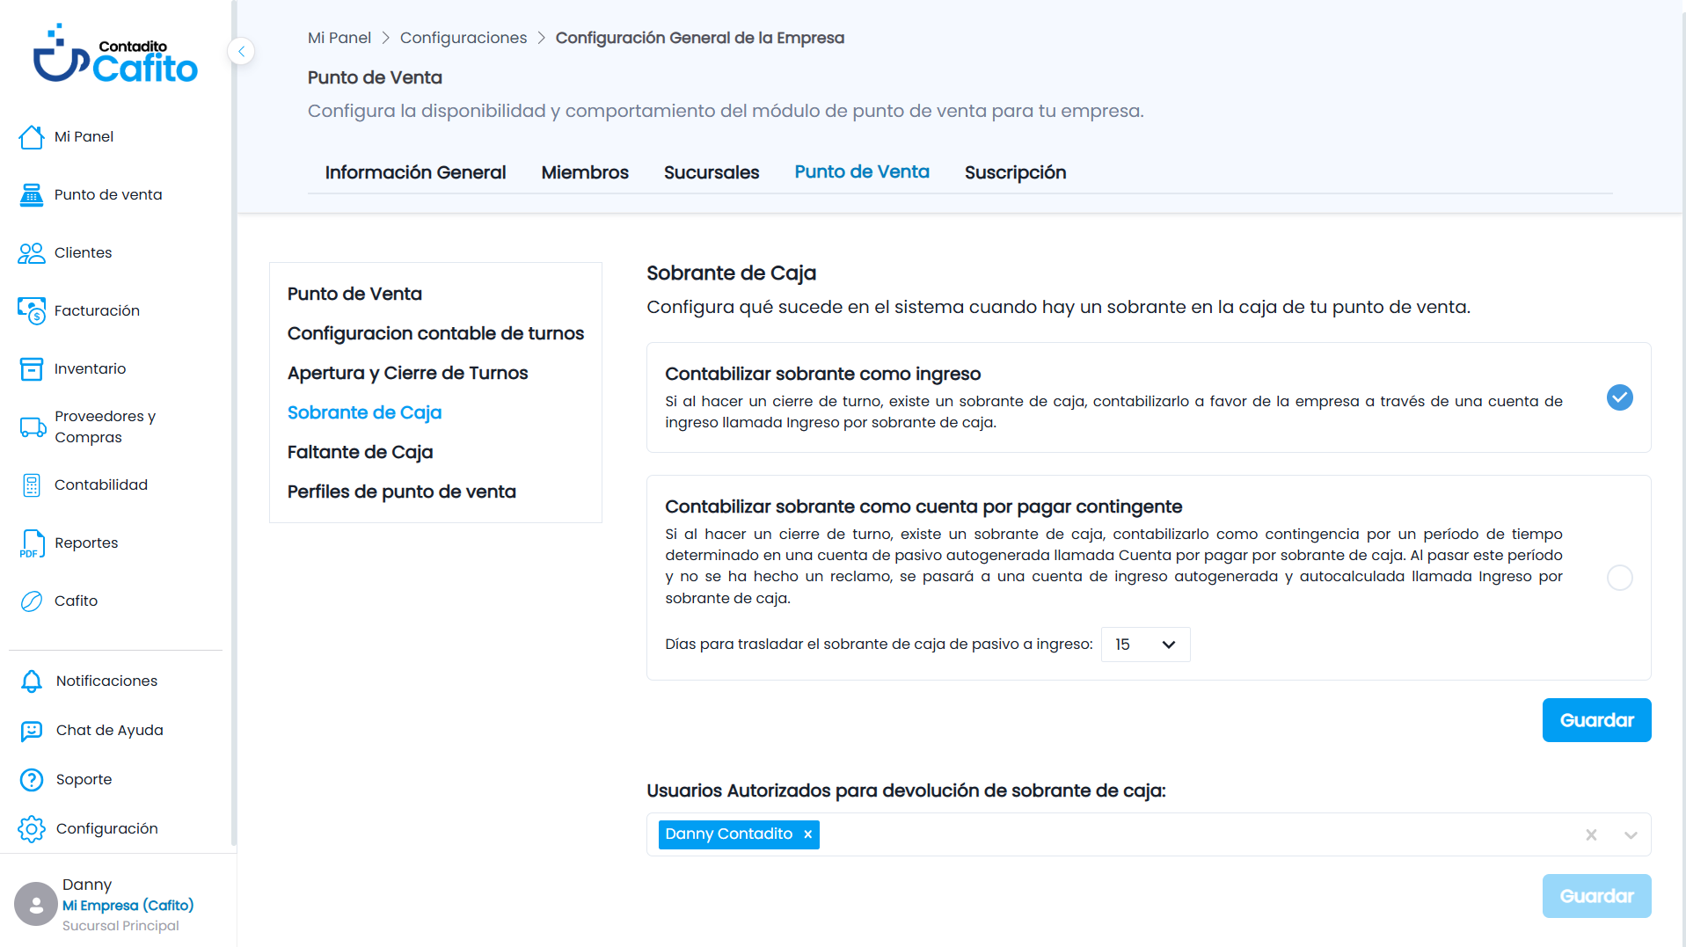
Task: Open the Chat de Ayuda icon
Action: click(x=32, y=731)
